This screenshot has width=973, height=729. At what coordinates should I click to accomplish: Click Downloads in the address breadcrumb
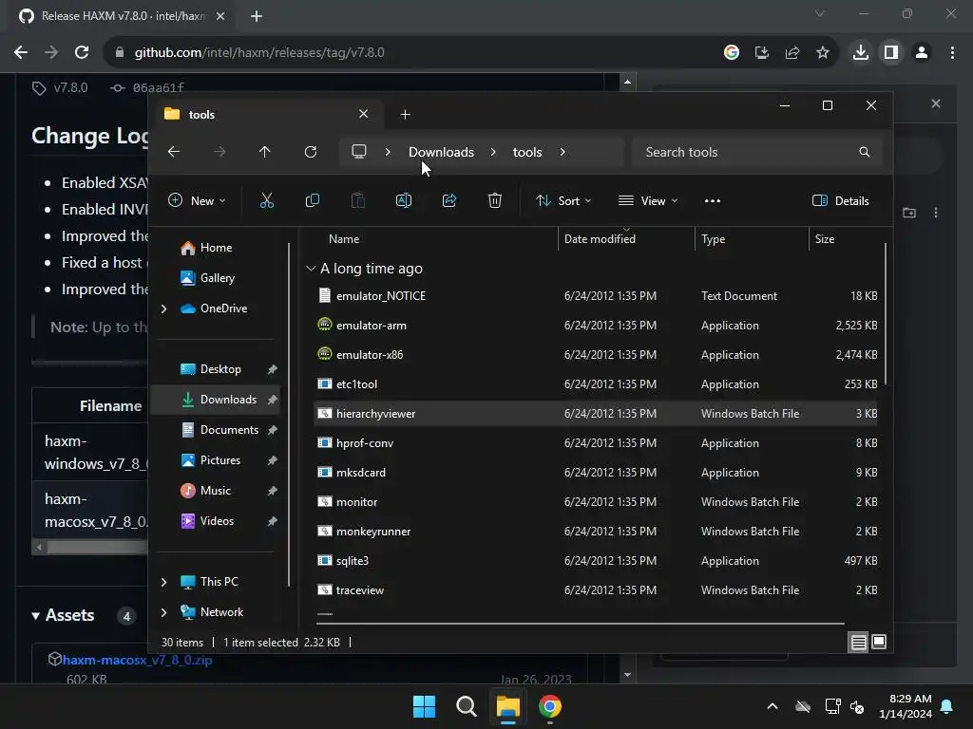[441, 152]
